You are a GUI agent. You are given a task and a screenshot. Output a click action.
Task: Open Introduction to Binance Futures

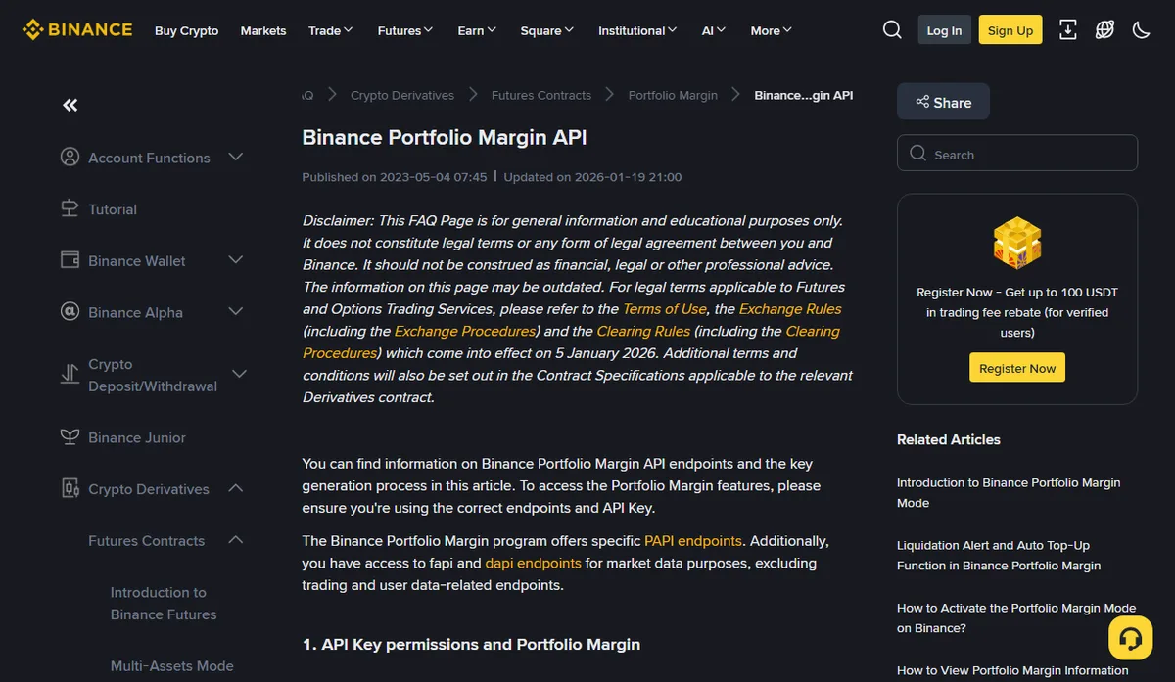tap(164, 603)
